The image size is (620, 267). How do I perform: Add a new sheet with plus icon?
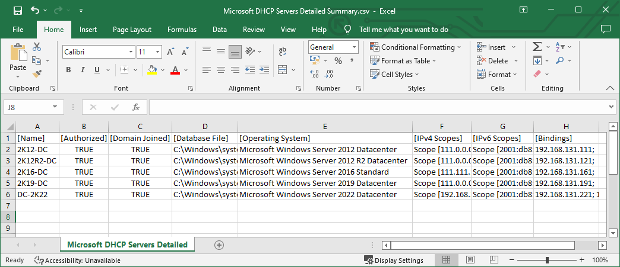point(219,245)
